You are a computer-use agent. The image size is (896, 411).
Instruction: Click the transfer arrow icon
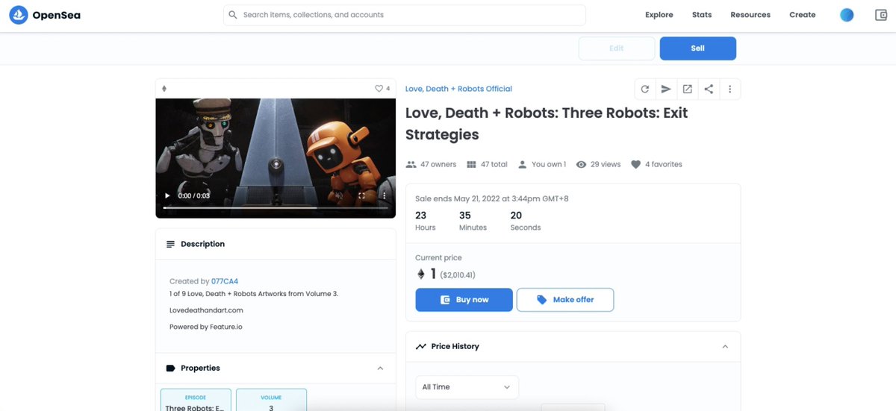(666, 90)
